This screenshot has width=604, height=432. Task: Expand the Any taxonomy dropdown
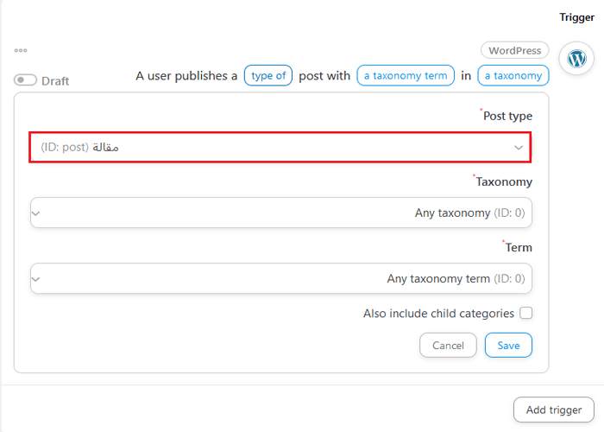(x=280, y=213)
